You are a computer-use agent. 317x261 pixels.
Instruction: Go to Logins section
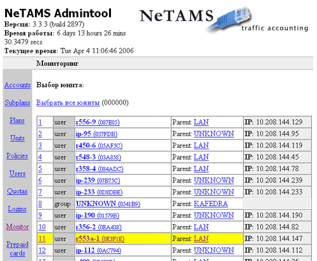pos(17,209)
